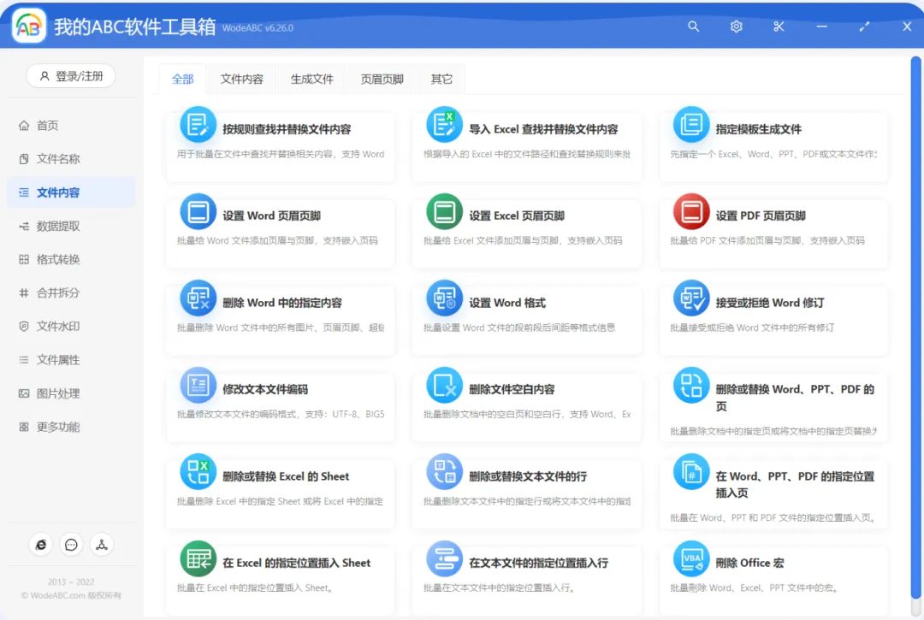Viewport: 924px width, 620px height.
Task: Open 按规则查找并替换文件内容 title
Action: (x=287, y=129)
